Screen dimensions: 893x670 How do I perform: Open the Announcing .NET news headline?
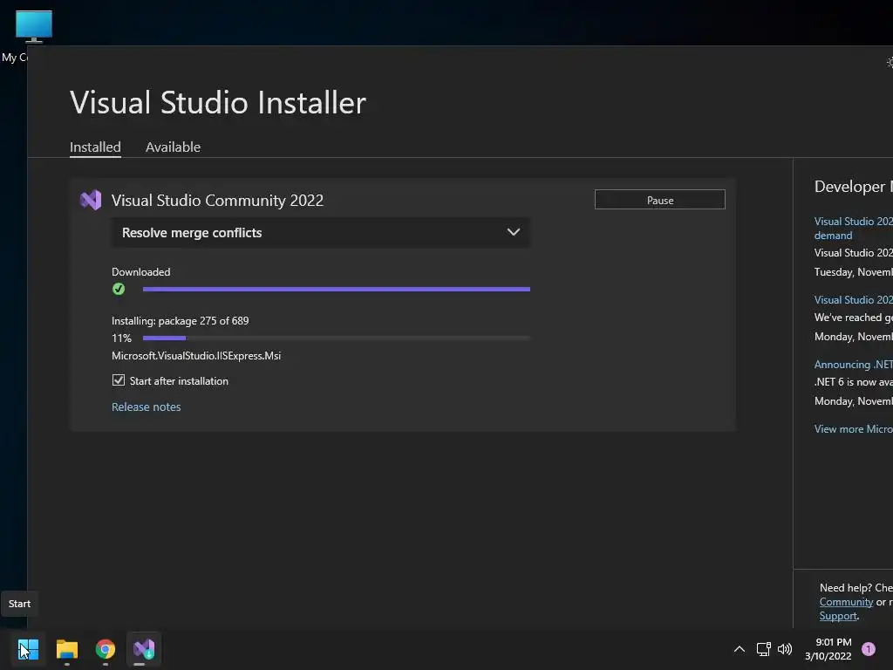(x=853, y=364)
